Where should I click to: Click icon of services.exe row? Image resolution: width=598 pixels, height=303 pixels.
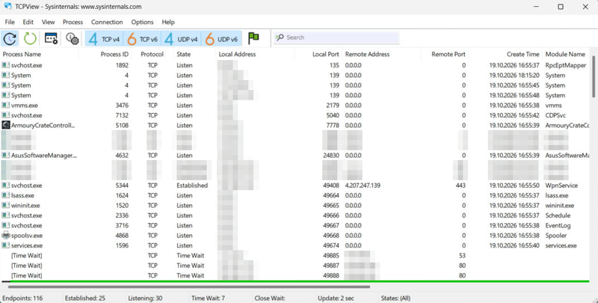coord(6,245)
